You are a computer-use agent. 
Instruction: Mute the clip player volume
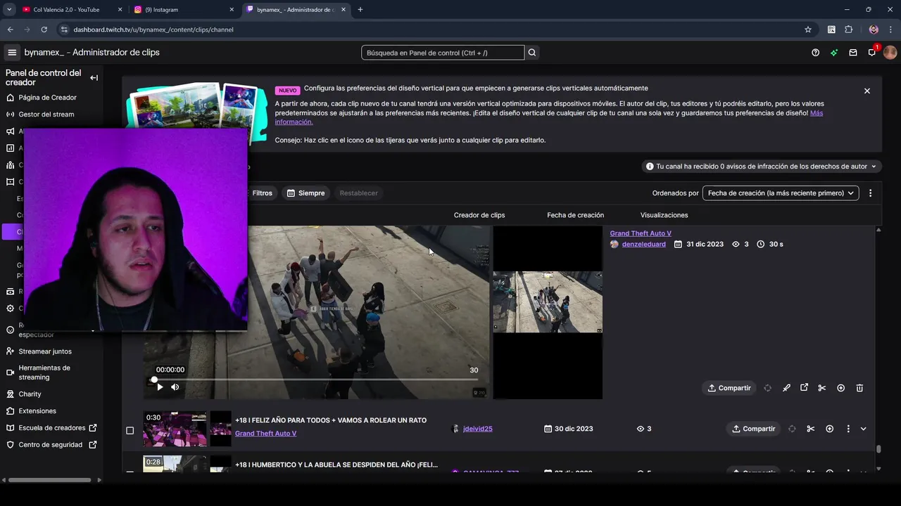click(x=175, y=387)
